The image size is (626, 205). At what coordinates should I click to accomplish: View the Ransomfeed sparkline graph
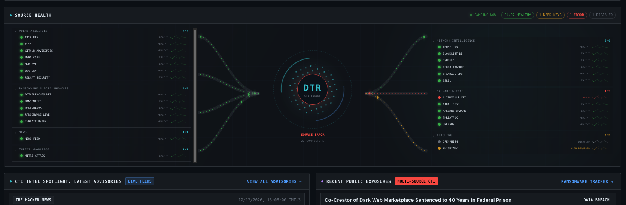coord(178,101)
